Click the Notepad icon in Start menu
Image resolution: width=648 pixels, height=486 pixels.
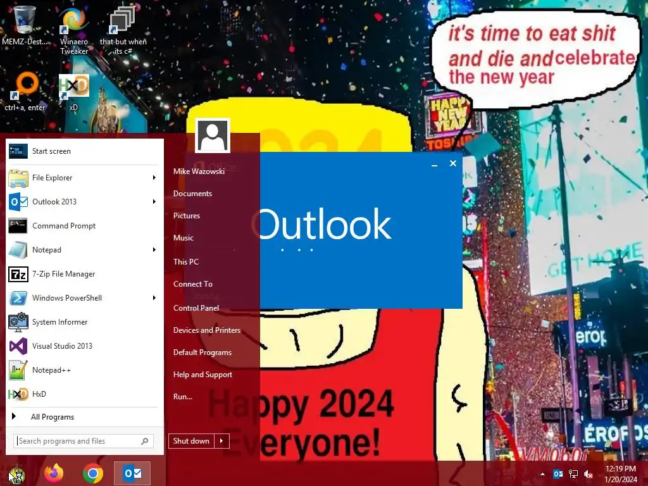pos(18,249)
